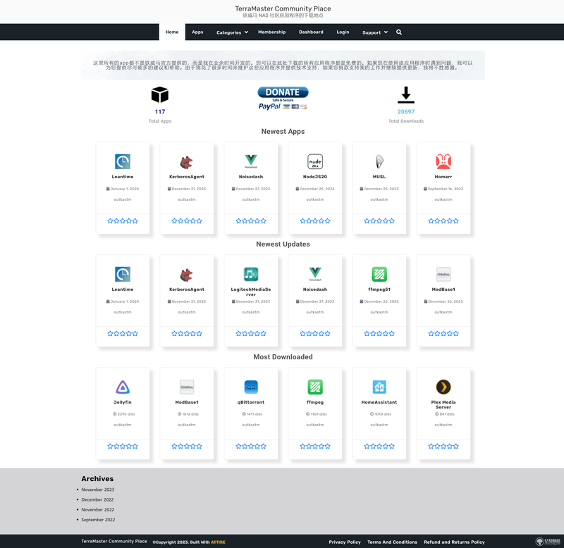The height and width of the screenshot is (548, 564).
Task: Click the search magnifier icon in navbar
Action: click(x=399, y=32)
